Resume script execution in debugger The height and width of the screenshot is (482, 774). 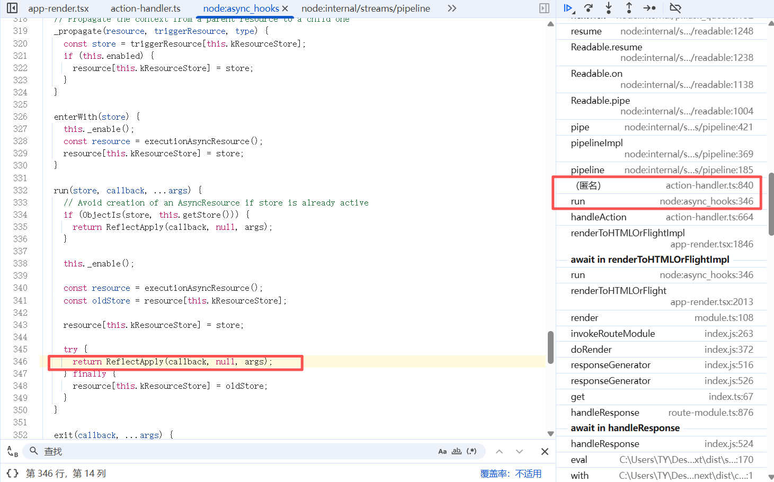click(x=568, y=8)
